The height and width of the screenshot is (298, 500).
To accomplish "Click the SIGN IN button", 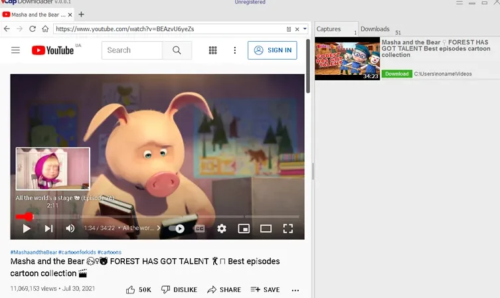I will [x=272, y=50].
